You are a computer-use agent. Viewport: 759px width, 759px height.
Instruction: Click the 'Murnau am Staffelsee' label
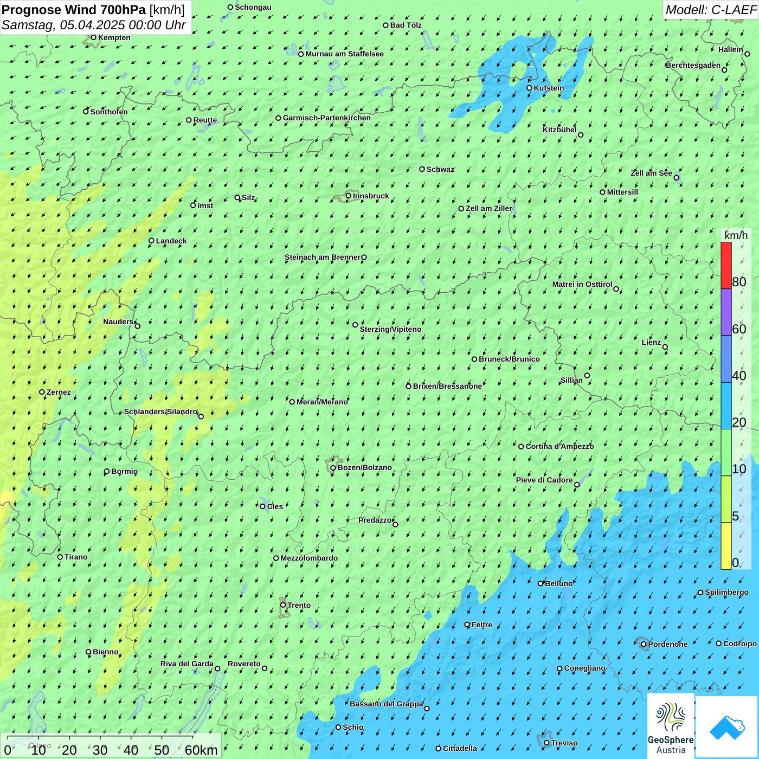point(344,54)
